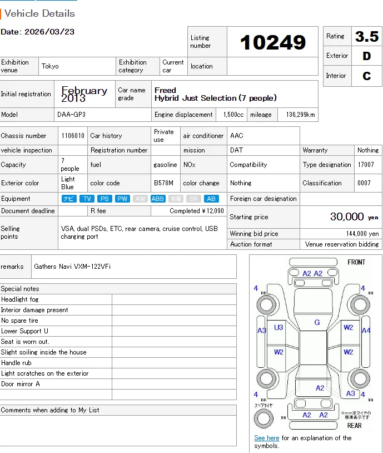
Task: Click chassis number 1106010
Action: pyautogui.click(x=73, y=136)
